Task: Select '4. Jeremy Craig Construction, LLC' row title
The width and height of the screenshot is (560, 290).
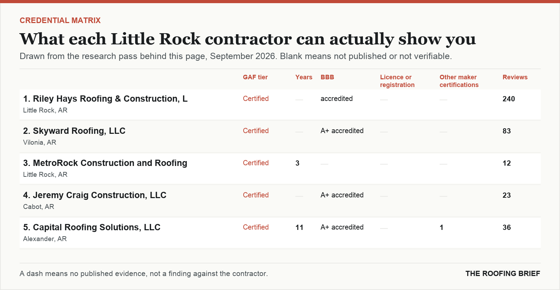Action: pos(94,195)
